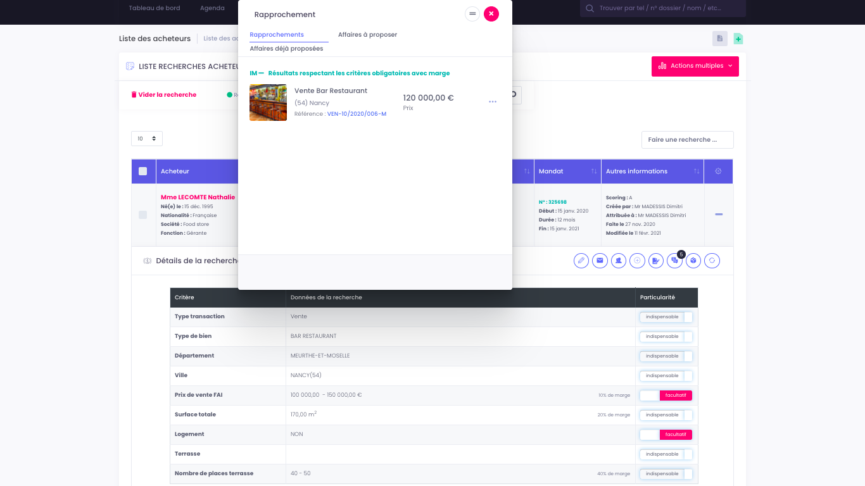Click the circular plus add icon
The height and width of the screenshot is (486, 865).
[x=637, y=260]
